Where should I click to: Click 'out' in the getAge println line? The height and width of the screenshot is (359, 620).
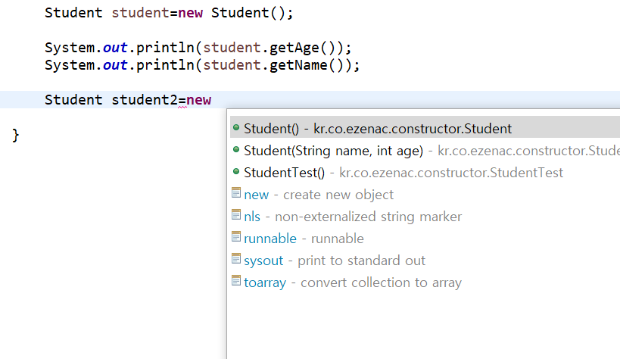tap(115, 48)
